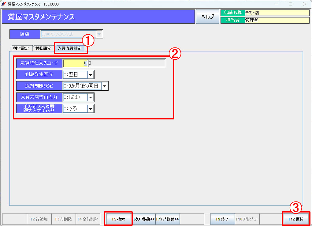Focus the 流質時仕入先コード yellow code field
Screen dimensions: 312x226
tap(75, 63)
